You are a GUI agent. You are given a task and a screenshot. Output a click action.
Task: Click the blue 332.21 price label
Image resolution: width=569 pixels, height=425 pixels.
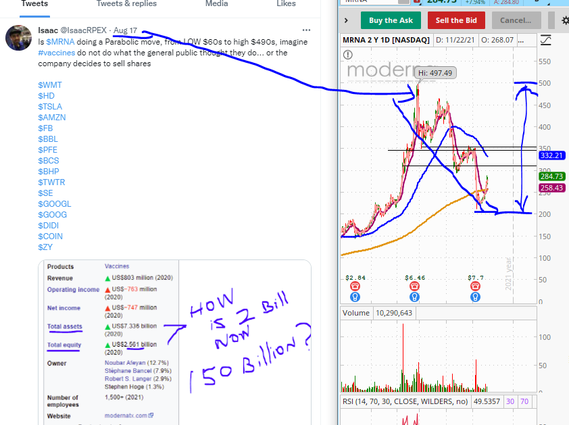[x=551, y=155]
